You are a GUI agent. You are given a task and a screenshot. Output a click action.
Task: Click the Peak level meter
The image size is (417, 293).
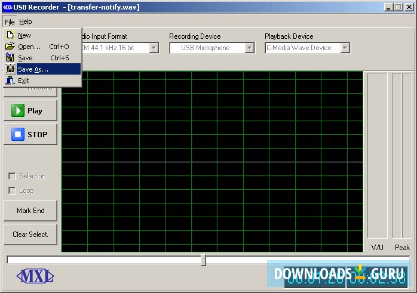click(x=402, y=156)
